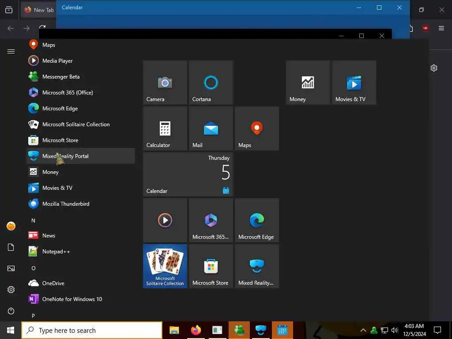The width and height of the screenshot is (452, 339).
Task: Open Mixed Reality Portal list entry
Action: tap(81, 156)
